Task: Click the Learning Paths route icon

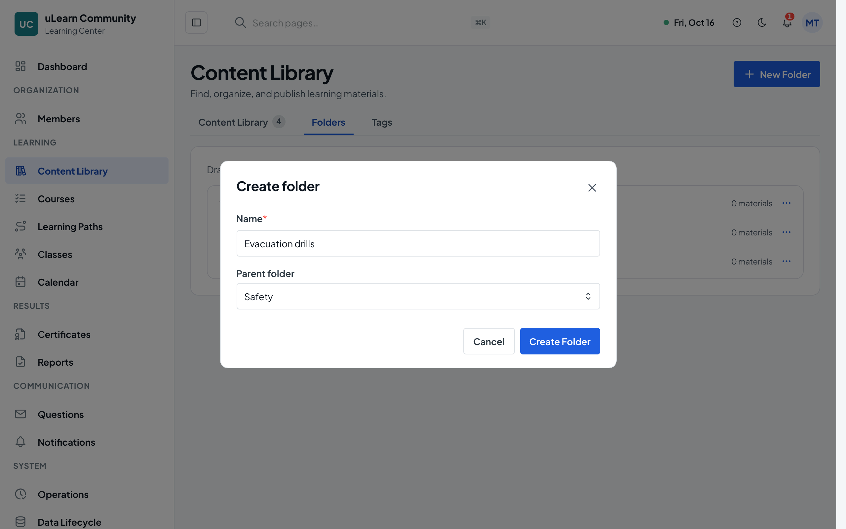Action: (x=20, y=226)
